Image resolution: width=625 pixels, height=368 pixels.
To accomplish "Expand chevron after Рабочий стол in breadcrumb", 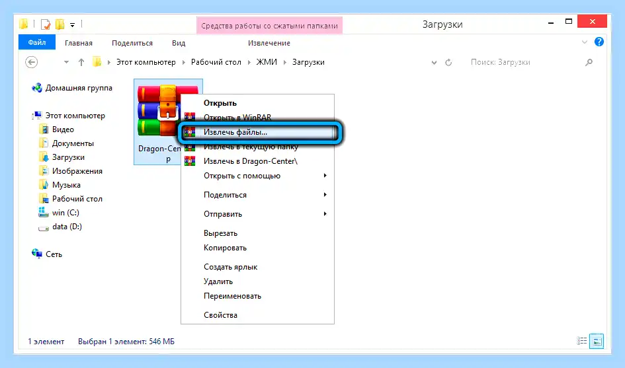I will 249,62.
